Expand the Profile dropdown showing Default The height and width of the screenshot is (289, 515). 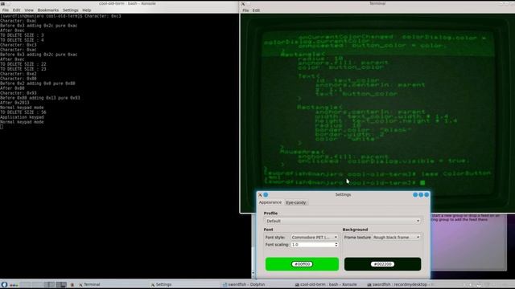(x=342, y=221)
